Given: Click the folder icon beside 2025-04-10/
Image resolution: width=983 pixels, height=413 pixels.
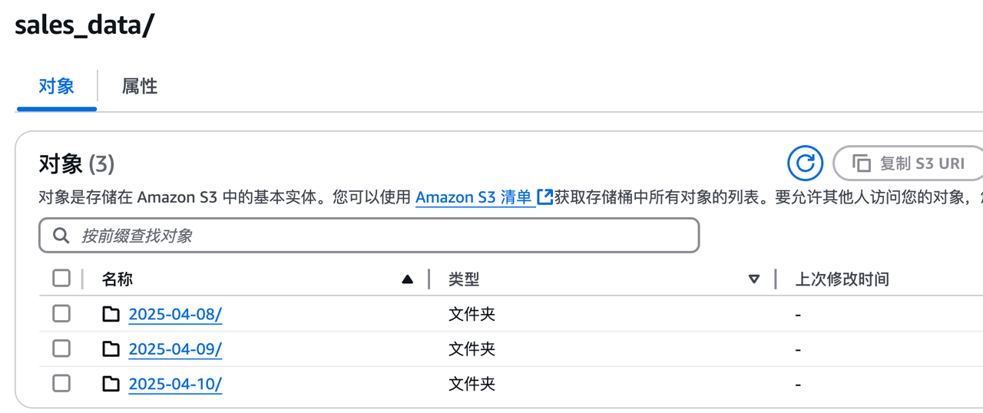Looking at the screenshot, I should [111, 384].
